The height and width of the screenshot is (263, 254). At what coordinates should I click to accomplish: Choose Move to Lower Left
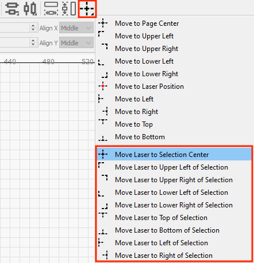(174, 61)
